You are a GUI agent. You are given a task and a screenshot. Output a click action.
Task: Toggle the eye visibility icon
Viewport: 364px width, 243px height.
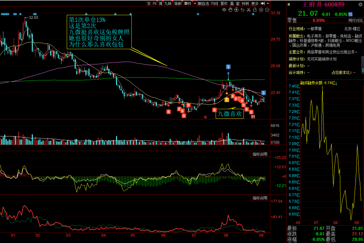[224, 10]
